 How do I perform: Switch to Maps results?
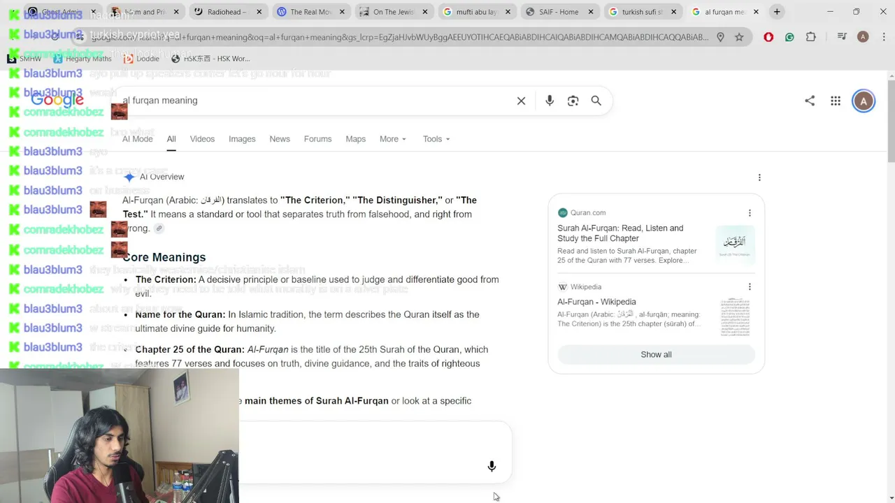click(355, 139)
